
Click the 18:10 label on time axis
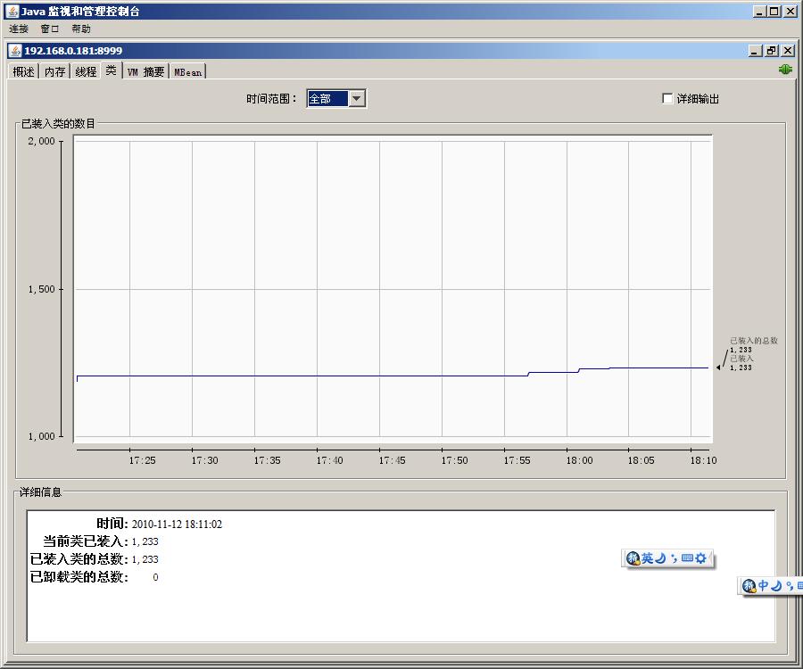point(703,460)
